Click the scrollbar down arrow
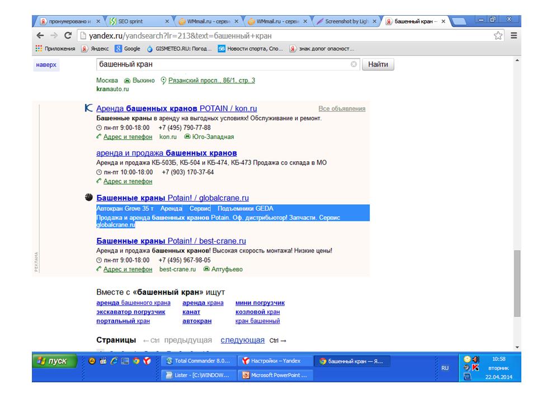Viewport: 537px width, 403px height. [517, 347]
